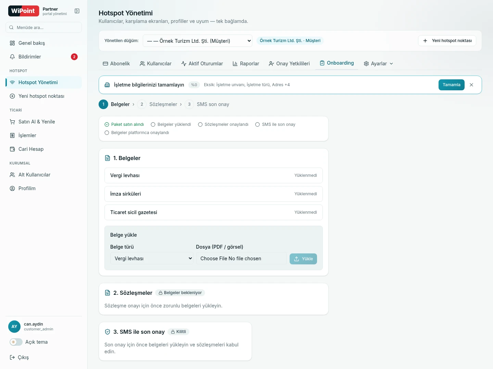Go to step 3 SMS son onay
The width and height of the screenshot is (493, 369).
click(x=207, y=104)
